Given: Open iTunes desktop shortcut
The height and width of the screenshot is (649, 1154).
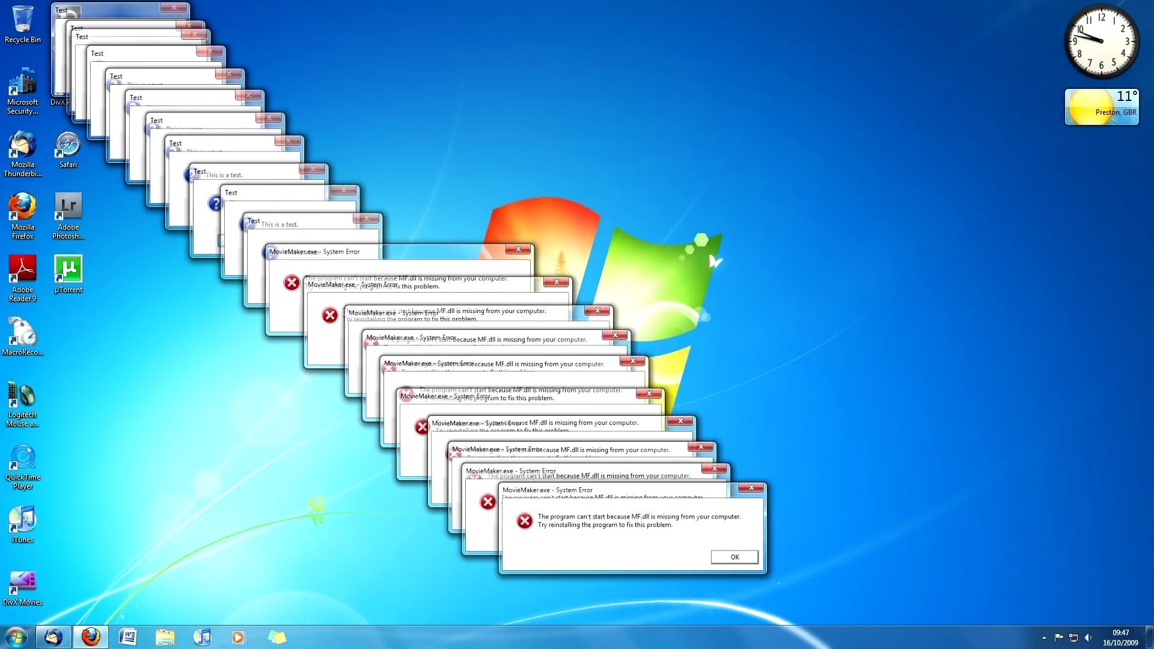Looking at the screenshot, I should 23,525.
